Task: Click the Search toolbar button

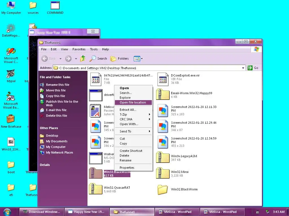Action: coord(98,58)
